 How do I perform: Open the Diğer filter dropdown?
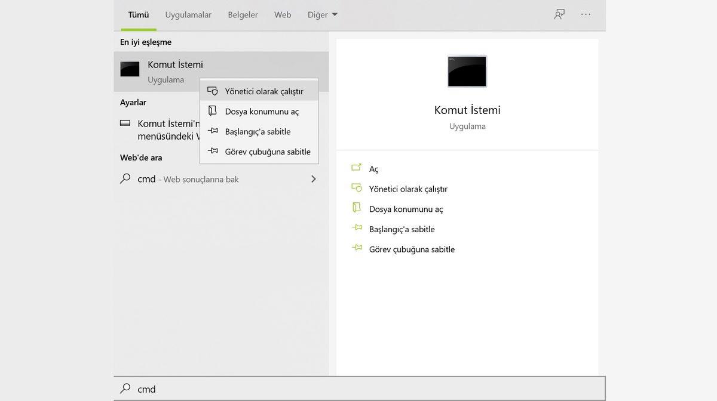point(322,14)
